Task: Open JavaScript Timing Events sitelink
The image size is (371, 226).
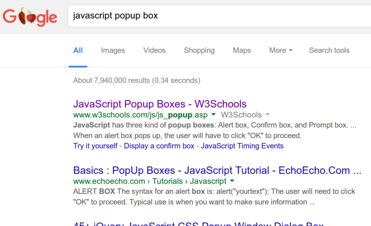Action: coord(242,146)
